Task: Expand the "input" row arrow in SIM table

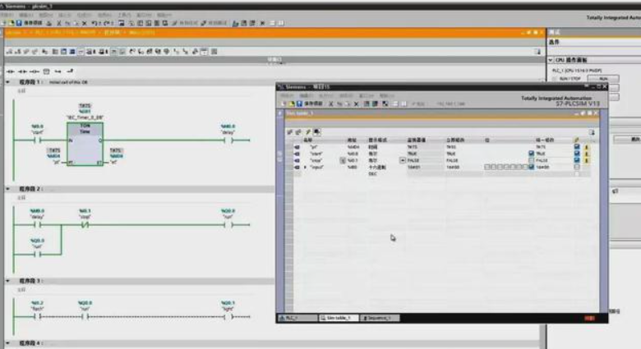Action: click(306, 168)
